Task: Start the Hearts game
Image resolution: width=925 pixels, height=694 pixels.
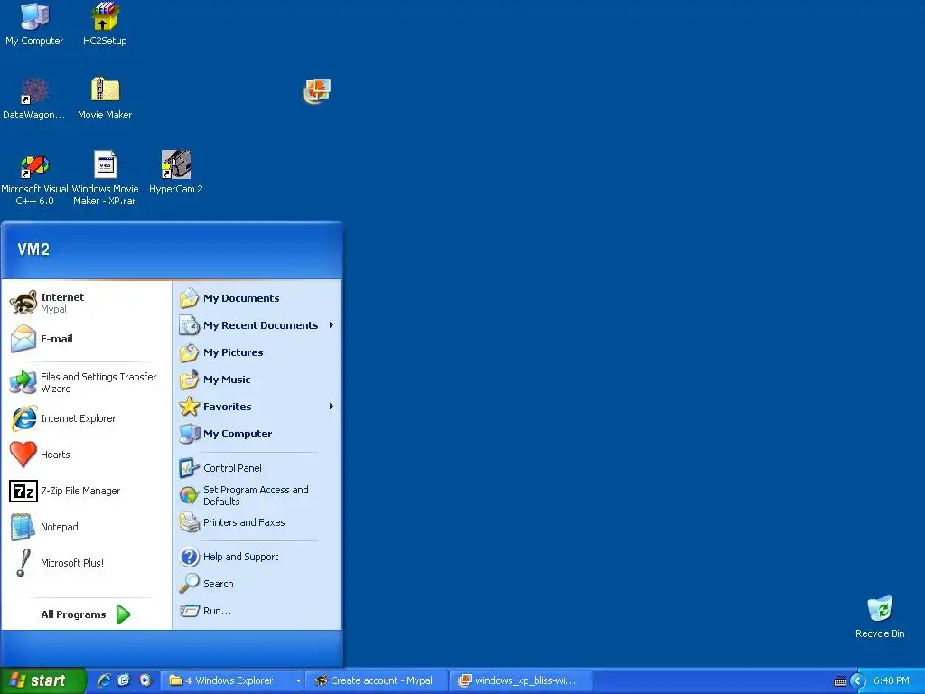Action: pos(86,455)
